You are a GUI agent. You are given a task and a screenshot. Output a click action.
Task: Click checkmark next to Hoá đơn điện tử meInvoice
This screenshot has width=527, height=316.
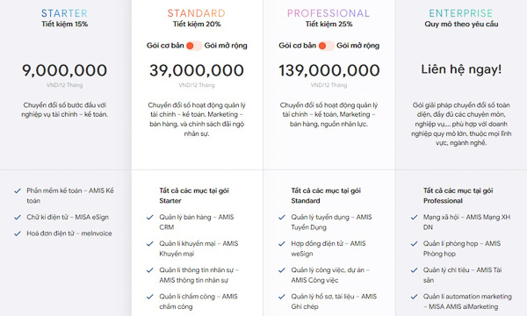point(18,233)
